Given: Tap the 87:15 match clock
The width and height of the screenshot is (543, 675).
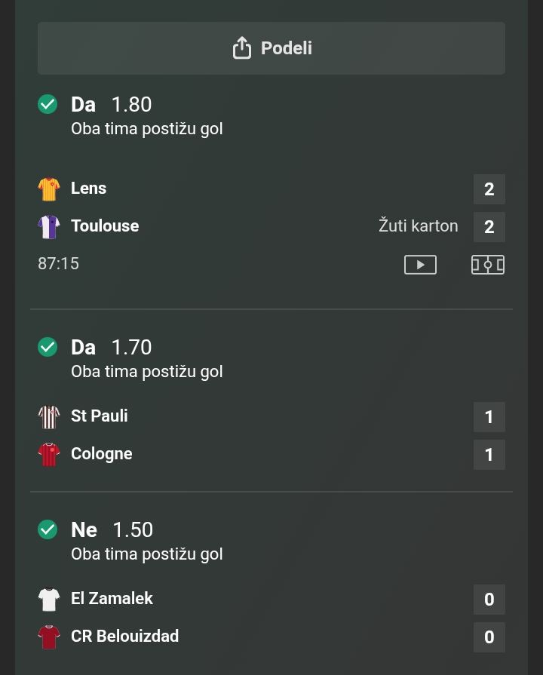Looking at the screenshot, I should pyautogui.click(x=58, y=263).
